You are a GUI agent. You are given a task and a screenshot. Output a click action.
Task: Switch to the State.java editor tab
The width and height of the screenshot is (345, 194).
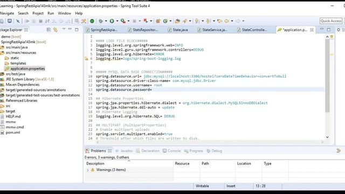(x=178, y=30)
